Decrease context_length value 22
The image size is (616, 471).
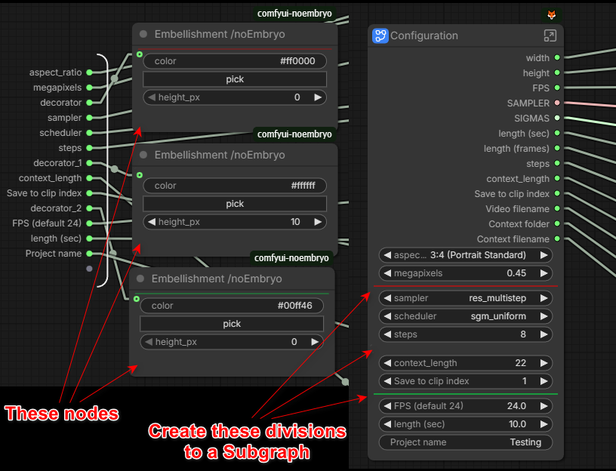[x=387, y=363]
